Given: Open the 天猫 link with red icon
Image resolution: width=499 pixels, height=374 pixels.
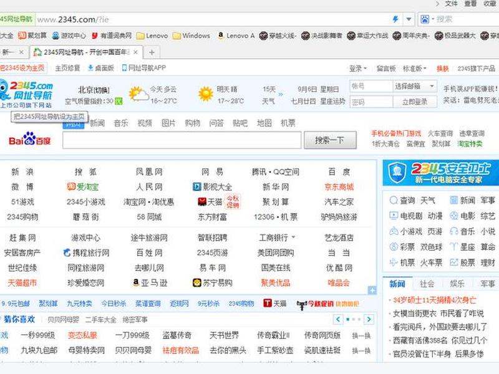Looking at the screenshot, I should (x=210, y=202).
